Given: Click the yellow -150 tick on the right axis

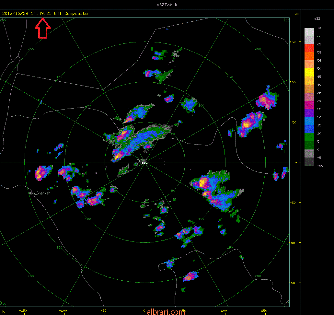Looking at the screenshot, I should click(x=292, y=283).
